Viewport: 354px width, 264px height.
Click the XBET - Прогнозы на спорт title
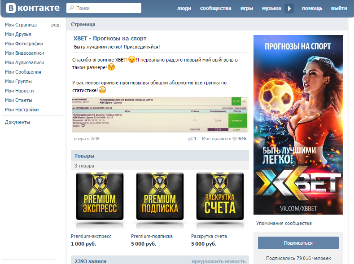pos(110,39)
